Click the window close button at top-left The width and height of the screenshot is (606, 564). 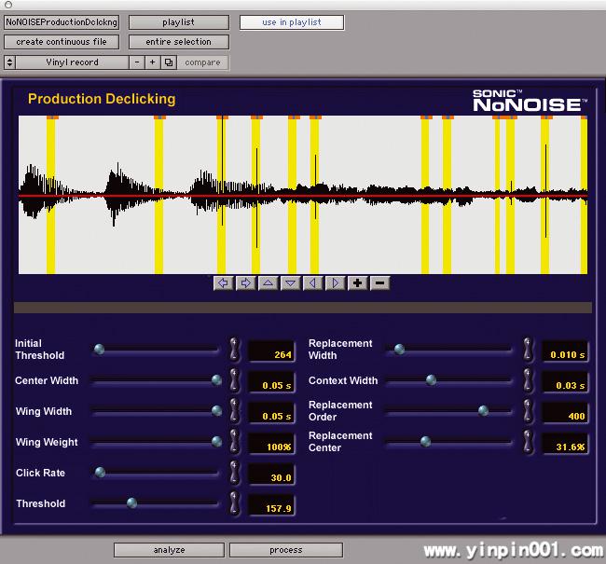[8, 5]
